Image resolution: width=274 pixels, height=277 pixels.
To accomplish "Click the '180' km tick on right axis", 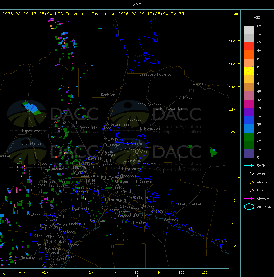I will click(x=232, y=41).
